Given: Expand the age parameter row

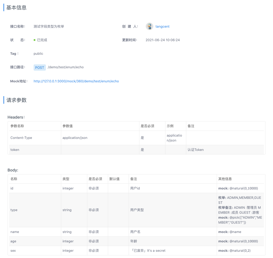Looking at the screenshot, I should tap(13, 241).
